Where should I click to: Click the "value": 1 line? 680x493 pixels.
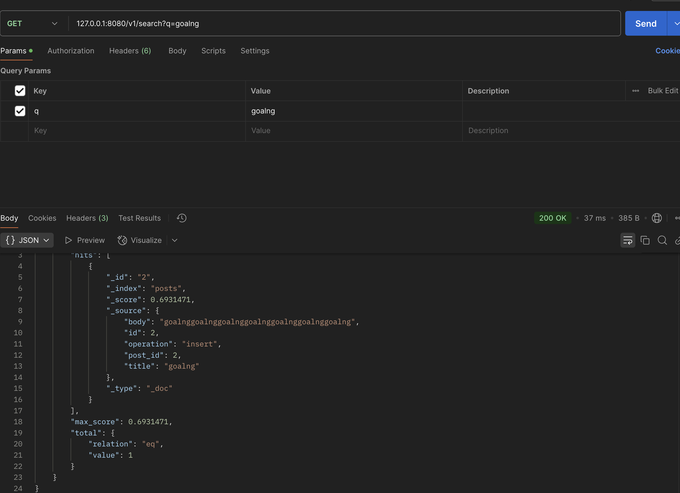(111, 455)
